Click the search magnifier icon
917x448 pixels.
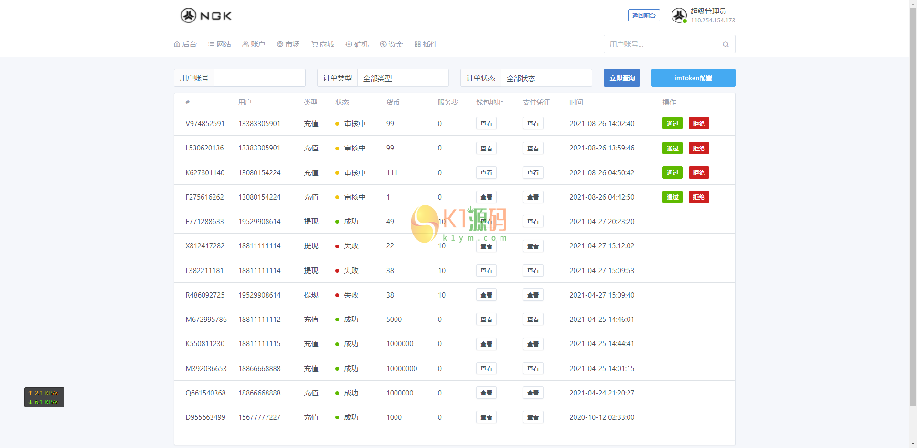pyautogui.click(x=725, y=44)
